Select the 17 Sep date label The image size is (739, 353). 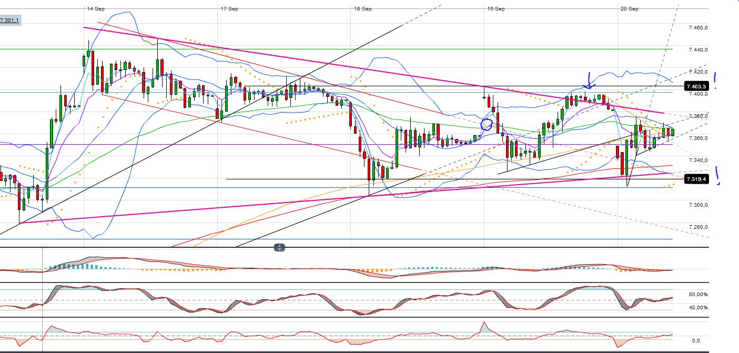point(229,9)
